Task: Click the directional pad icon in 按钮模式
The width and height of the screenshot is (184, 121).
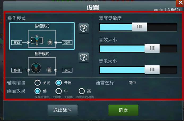Action: coord(37,41)
